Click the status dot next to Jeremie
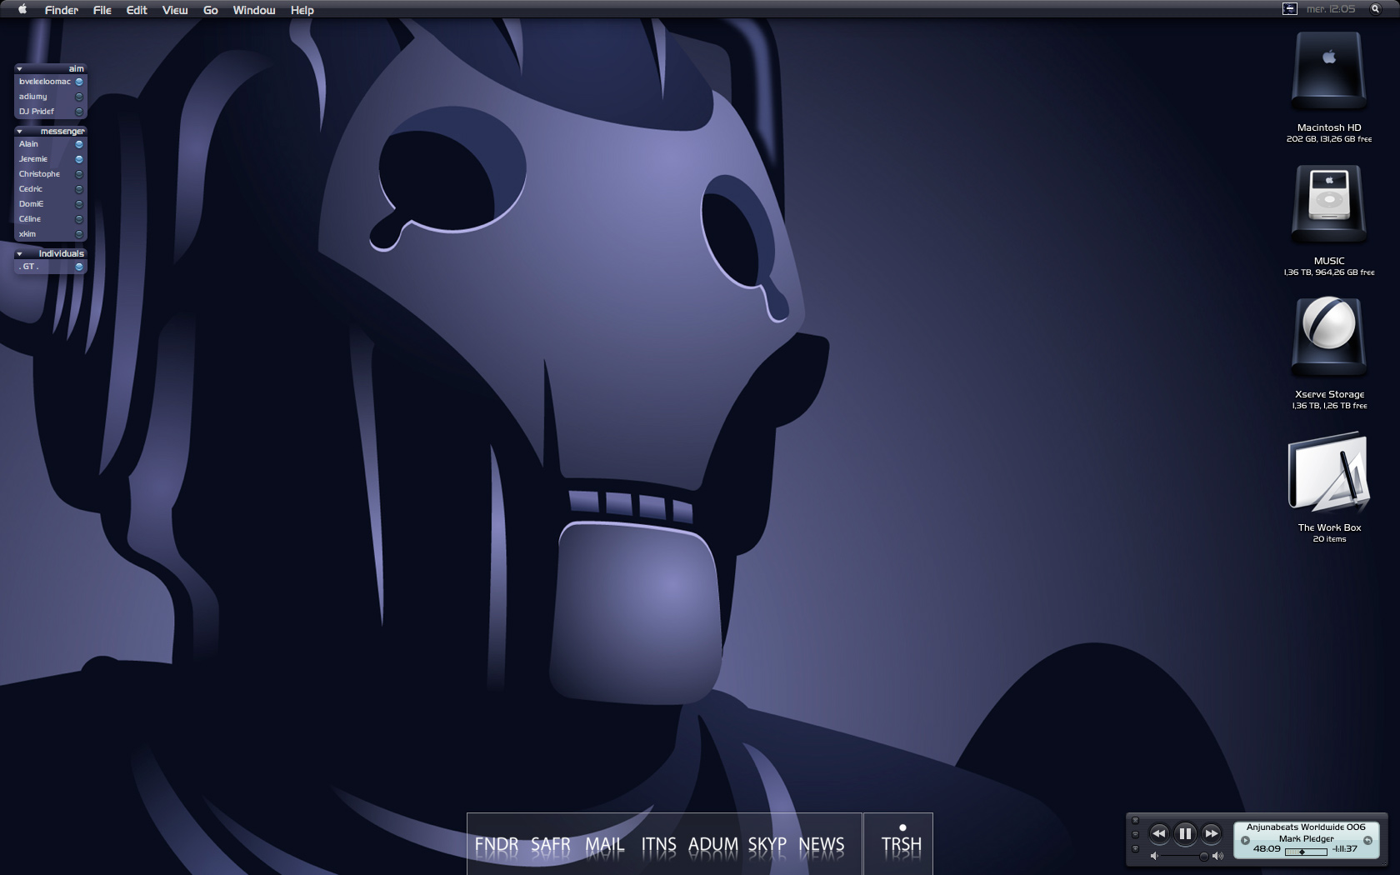 (x=79, y=159)
